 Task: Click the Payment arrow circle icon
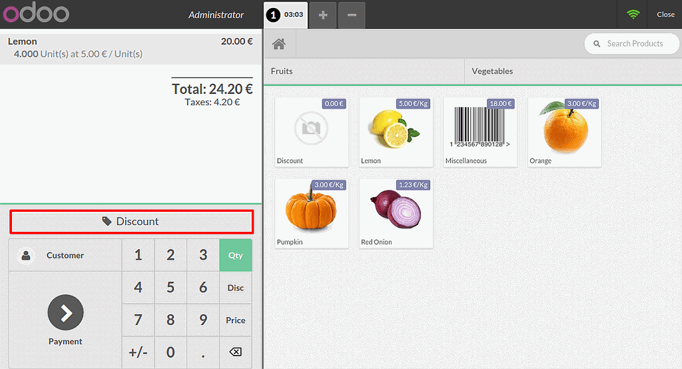[x=65, y=312]
